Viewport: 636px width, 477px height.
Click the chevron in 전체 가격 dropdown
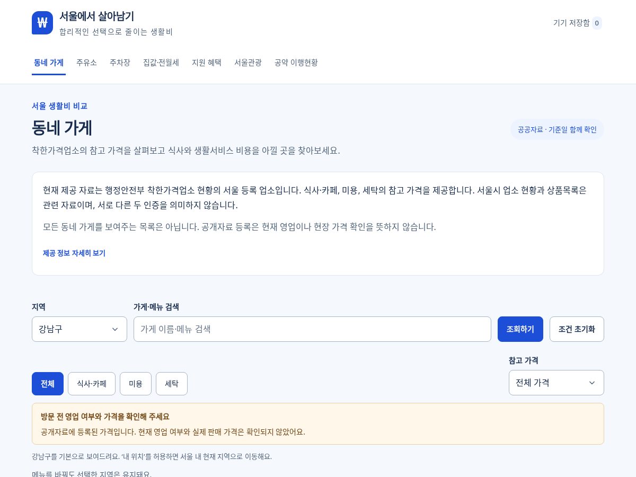(592, 383)
